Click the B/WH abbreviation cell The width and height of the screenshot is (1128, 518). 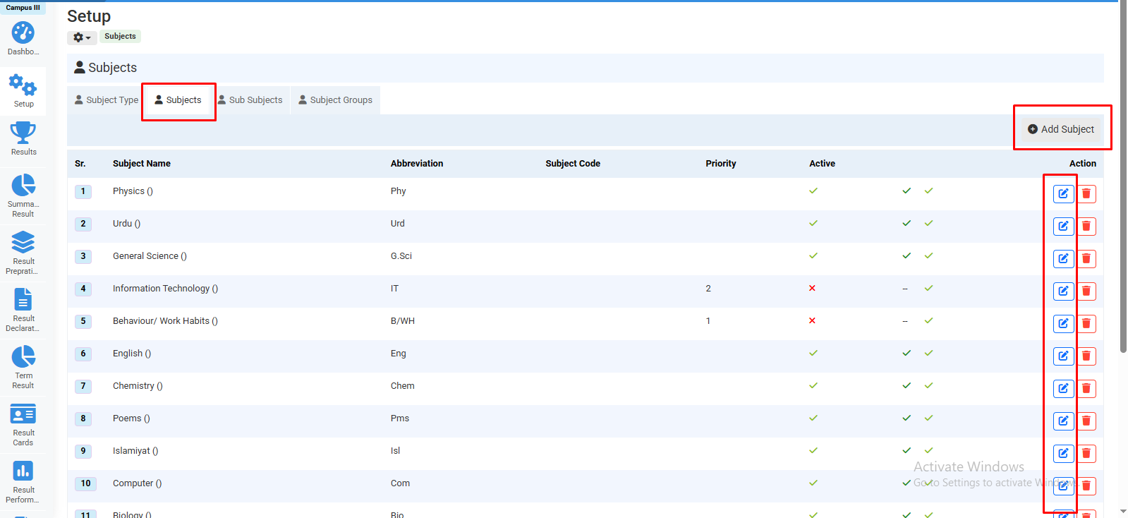[x=403, y=321]
